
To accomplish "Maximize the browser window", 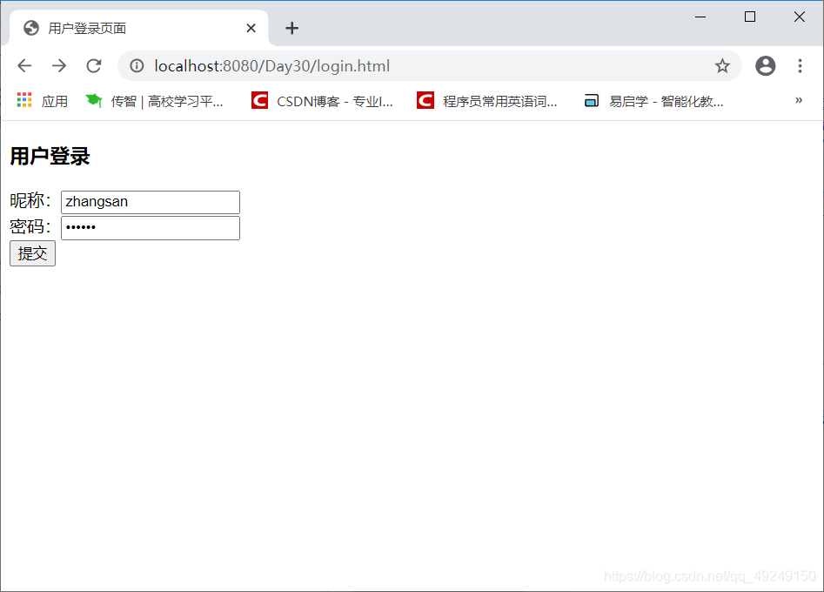I will 750,17.
